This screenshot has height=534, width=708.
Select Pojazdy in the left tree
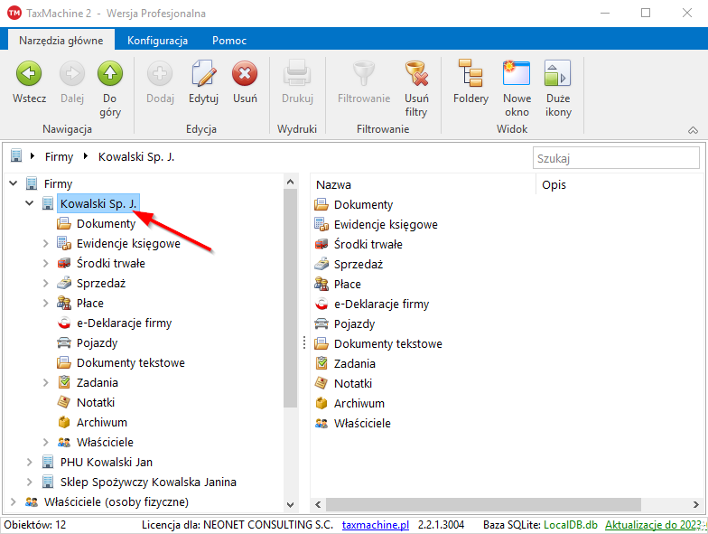(x=97, y=342)
